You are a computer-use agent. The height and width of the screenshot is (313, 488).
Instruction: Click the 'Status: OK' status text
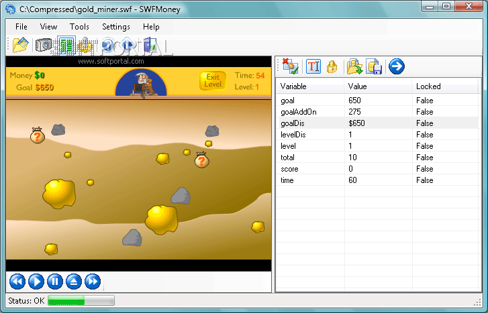pos(26,301)
